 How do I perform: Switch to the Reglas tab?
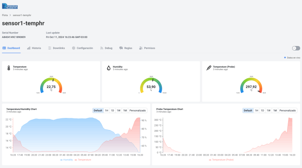coord(126,48)
